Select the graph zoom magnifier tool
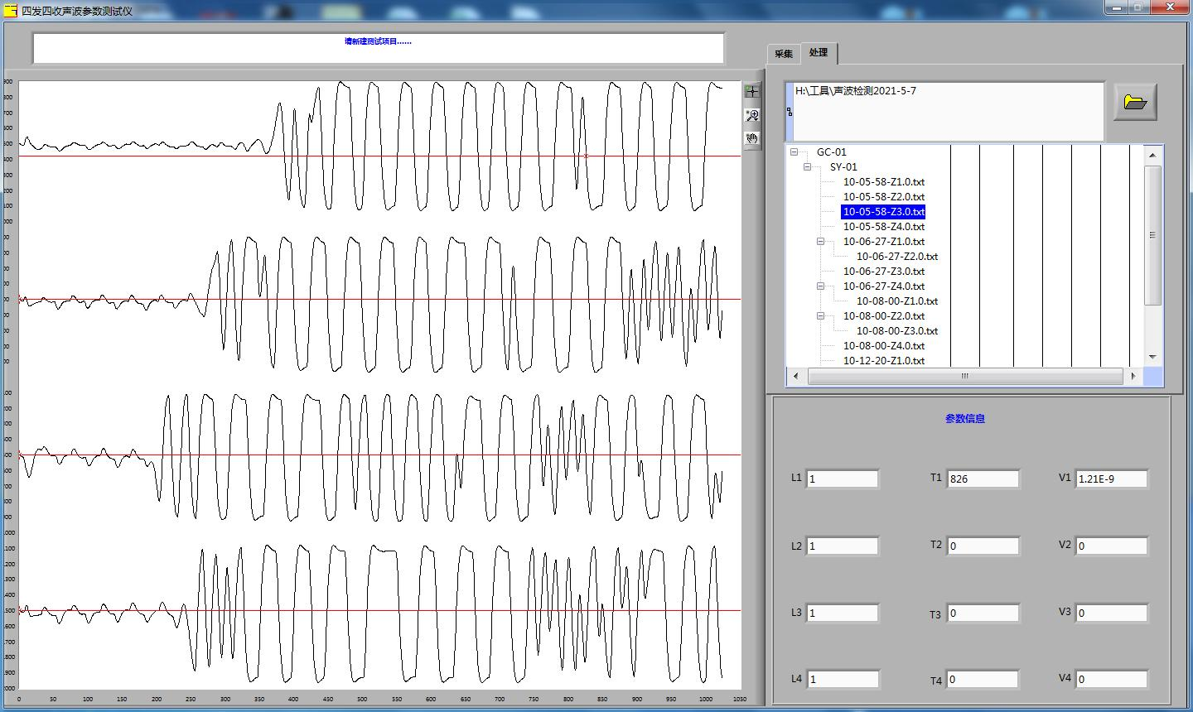This screenshot has height=712, width=1193. tap(752, 115)
